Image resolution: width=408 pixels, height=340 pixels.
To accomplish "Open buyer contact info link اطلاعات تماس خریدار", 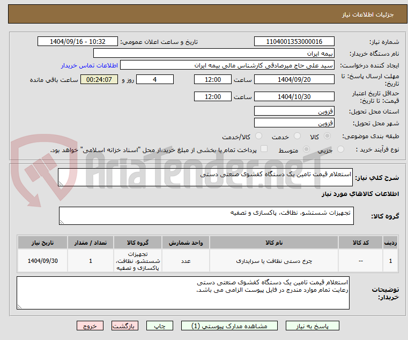I will tap(90, 65).
